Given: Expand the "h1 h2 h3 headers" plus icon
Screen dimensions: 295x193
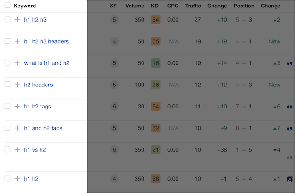Looking at the screenshot, I should (x=17, y=41).
